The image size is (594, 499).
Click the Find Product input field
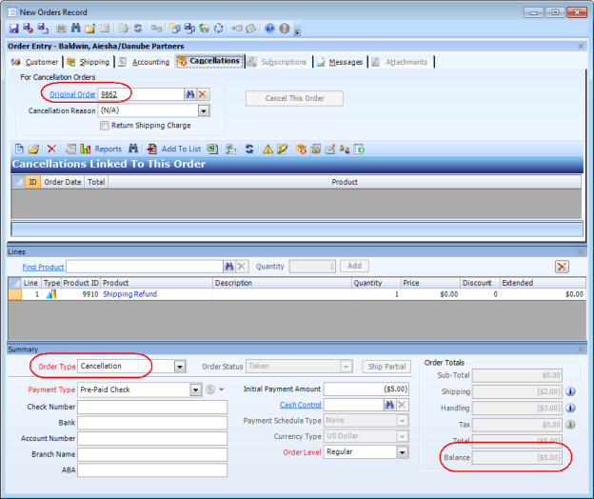coord(145,267)
